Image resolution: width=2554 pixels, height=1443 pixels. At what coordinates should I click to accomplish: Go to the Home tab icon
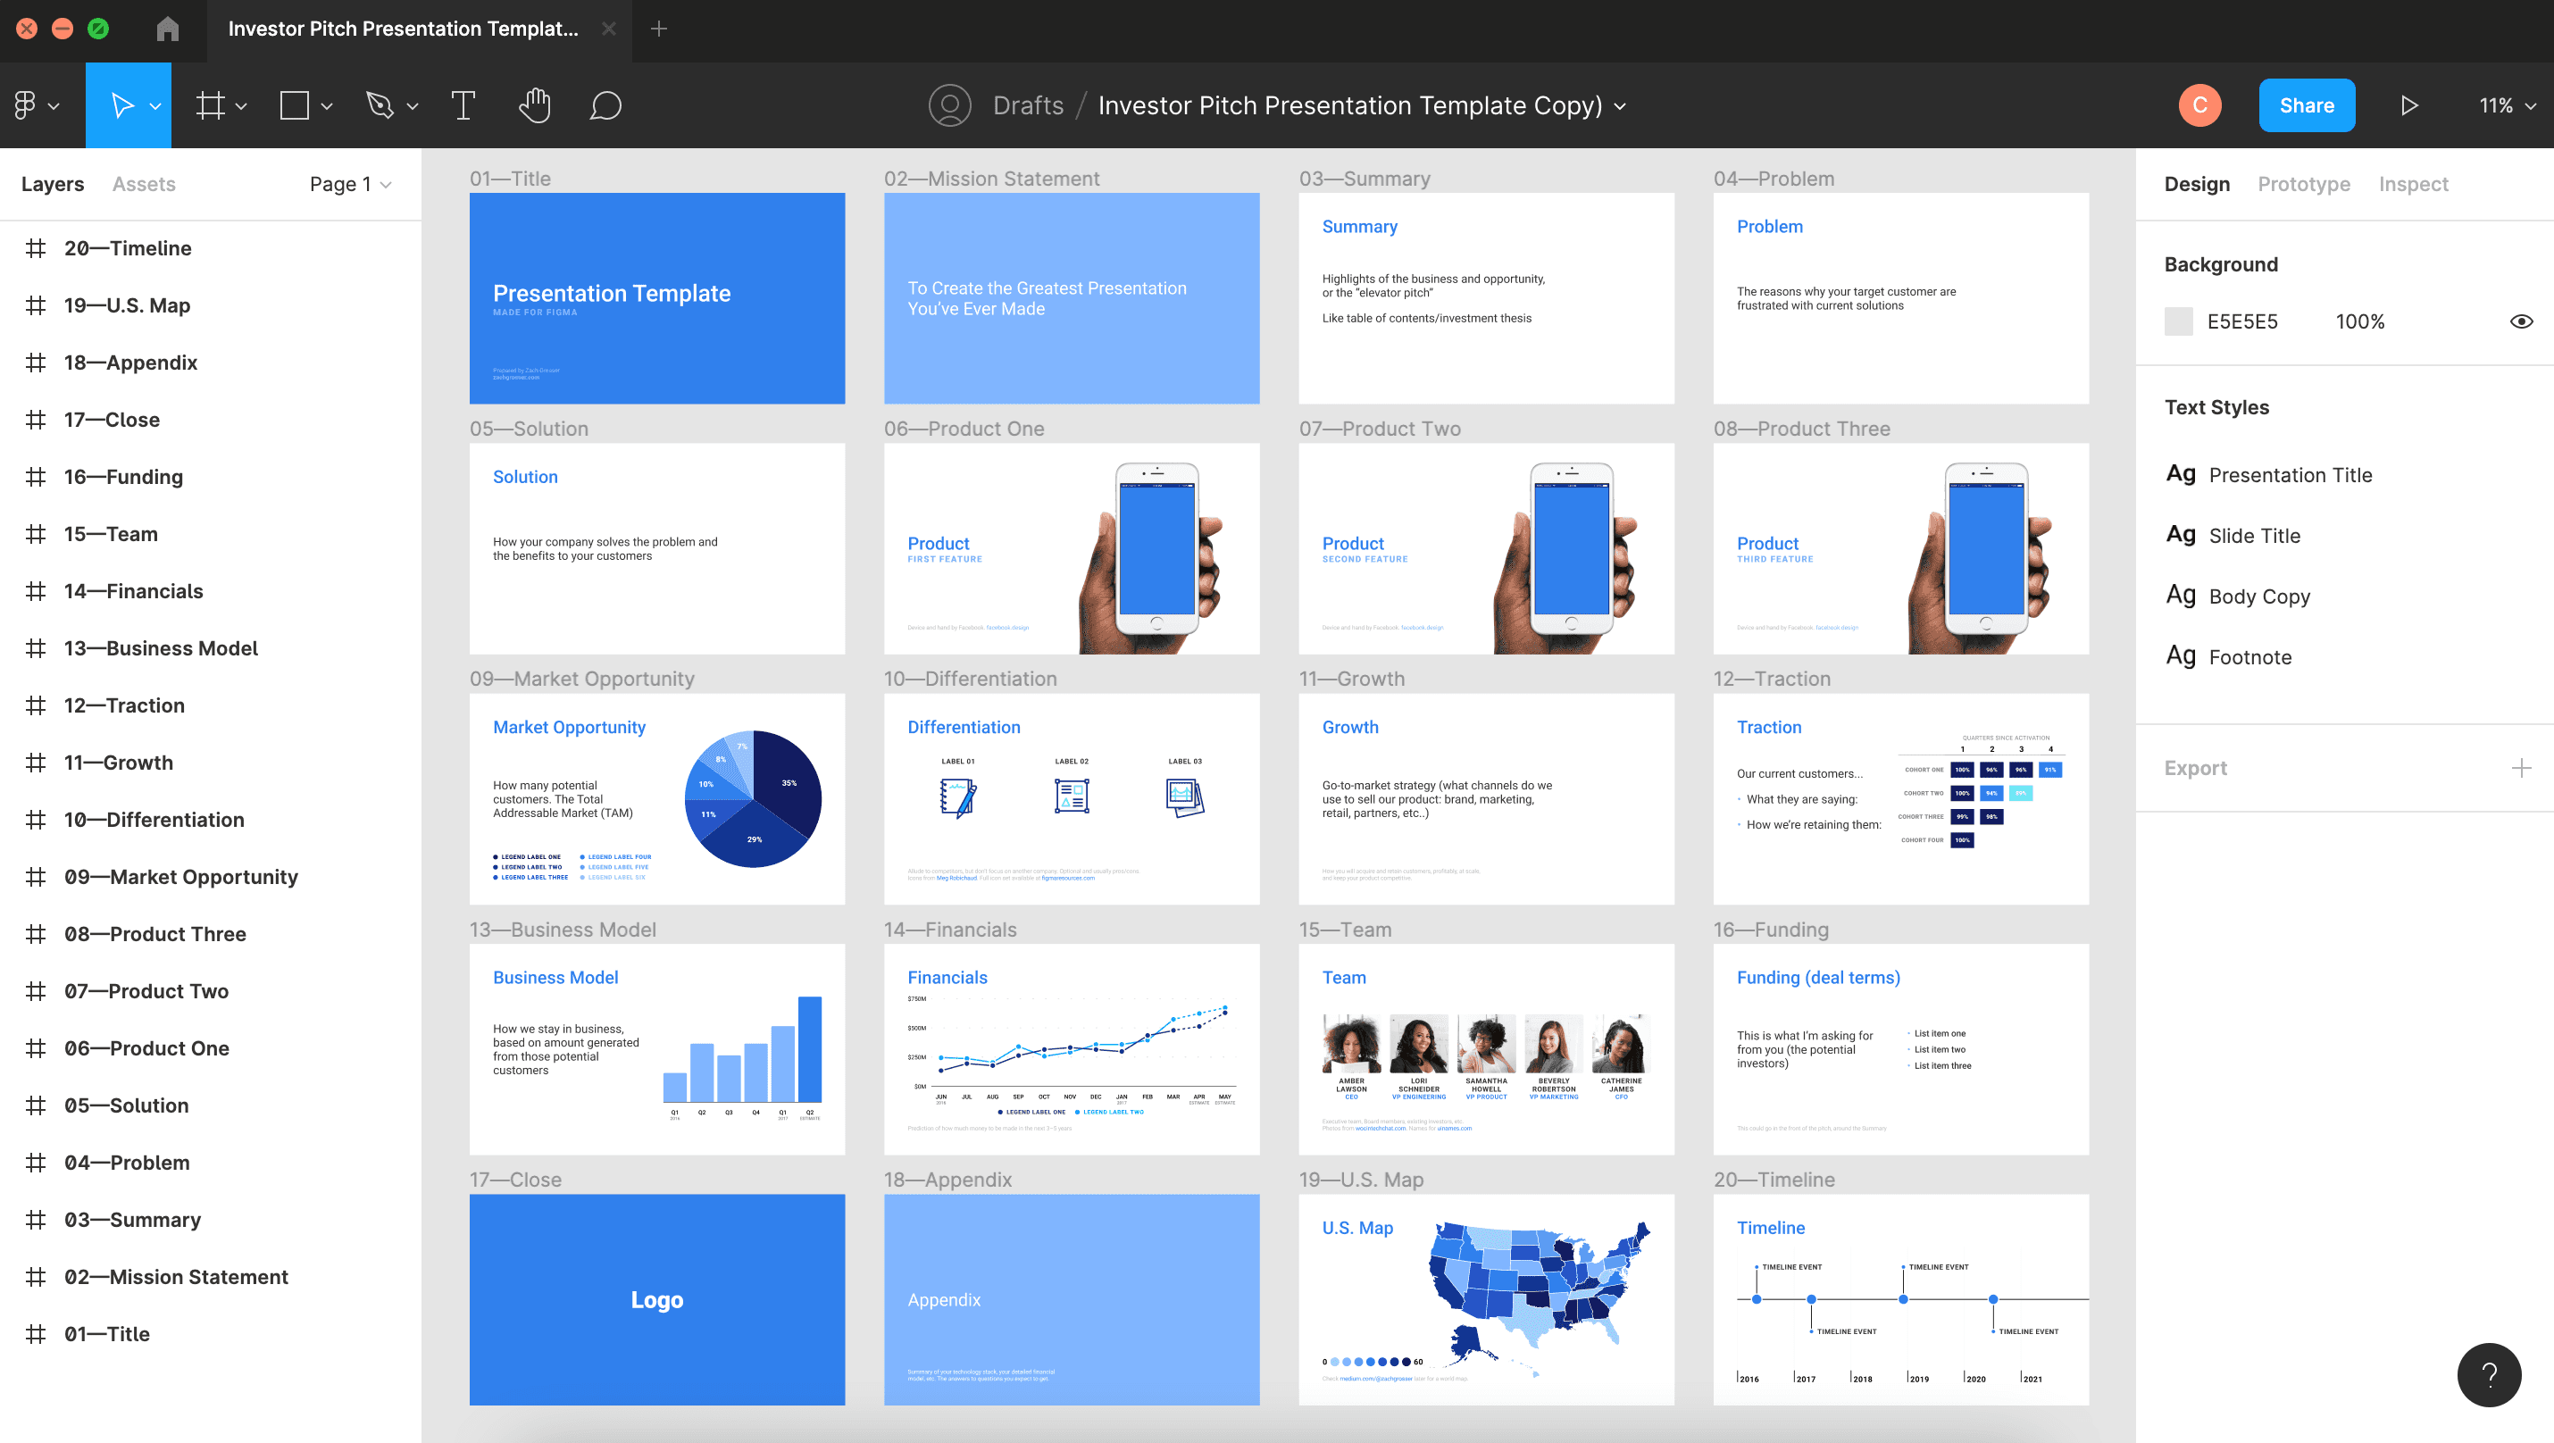tap(168, 29)
